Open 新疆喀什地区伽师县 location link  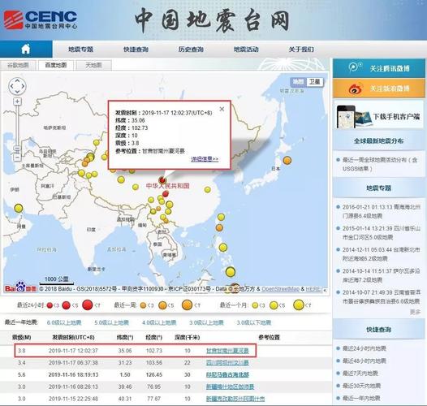tap(230, 387)
